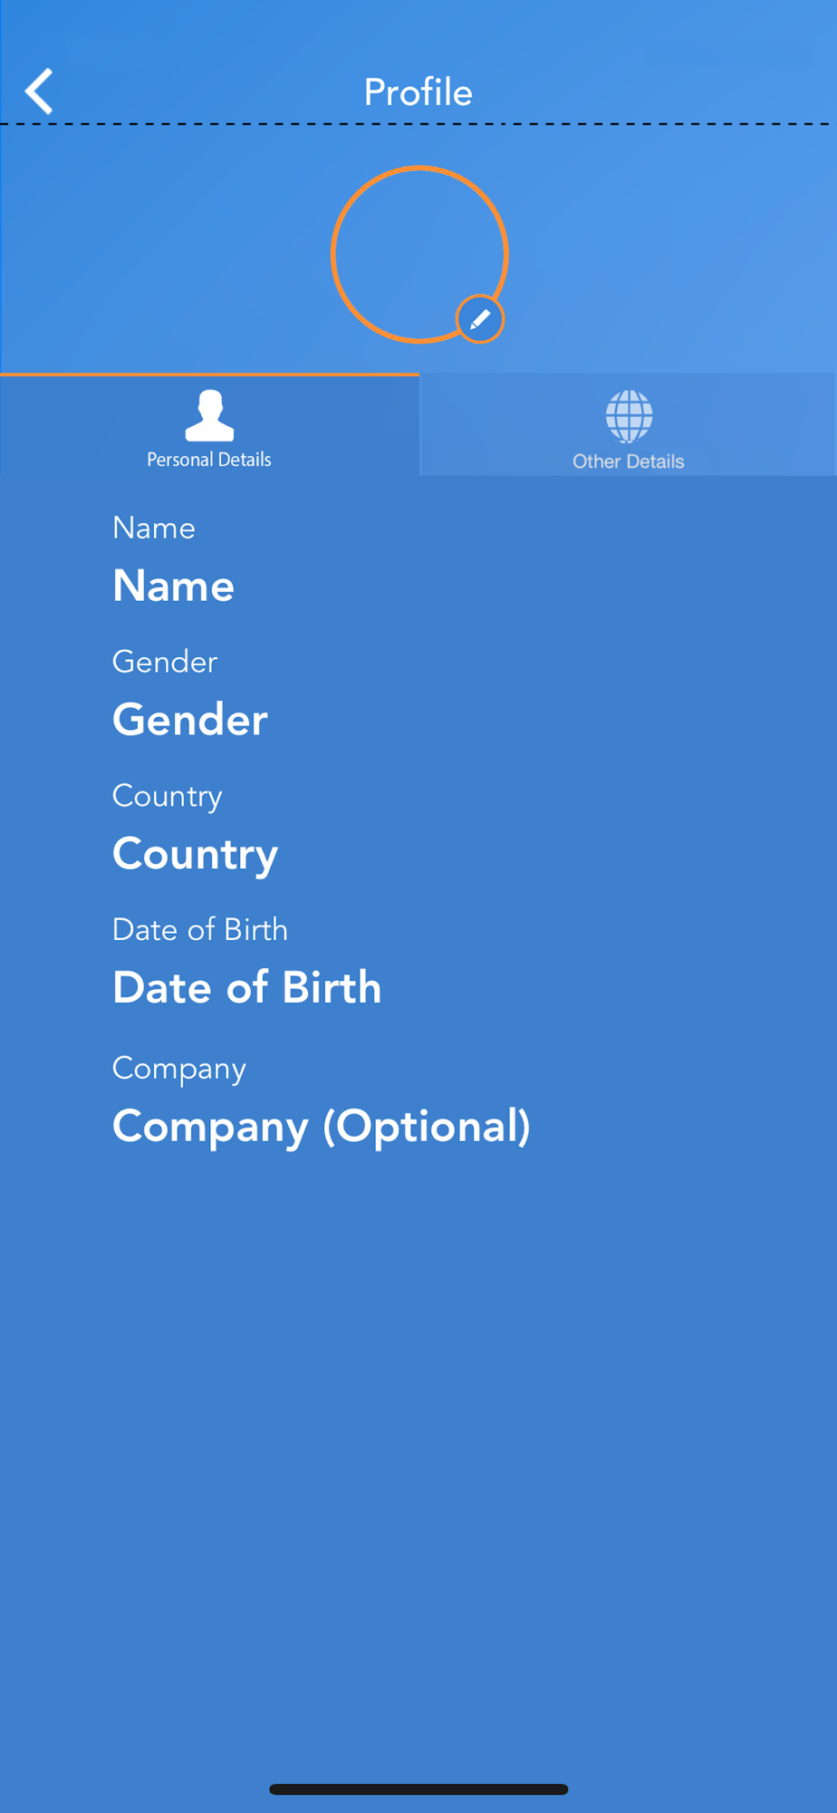837x1813 pixels.
Task: Tap the black home indicator bar
Action: click(418, 1789)
